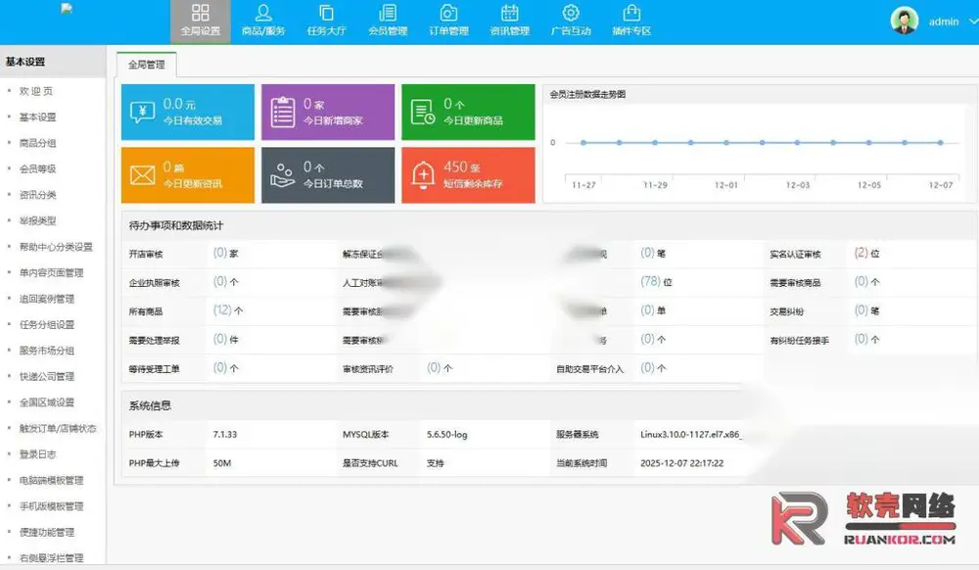Viewport: 979px width, 570px height.
Task: Open 基本设置 sidebar item
Action: (x=37, y=118)
